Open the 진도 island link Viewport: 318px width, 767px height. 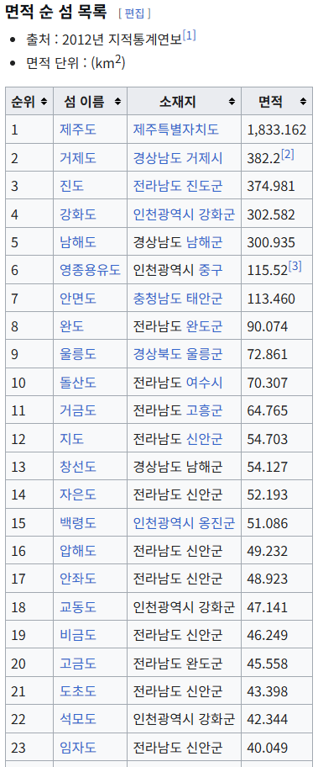click(x=71, y=186)
